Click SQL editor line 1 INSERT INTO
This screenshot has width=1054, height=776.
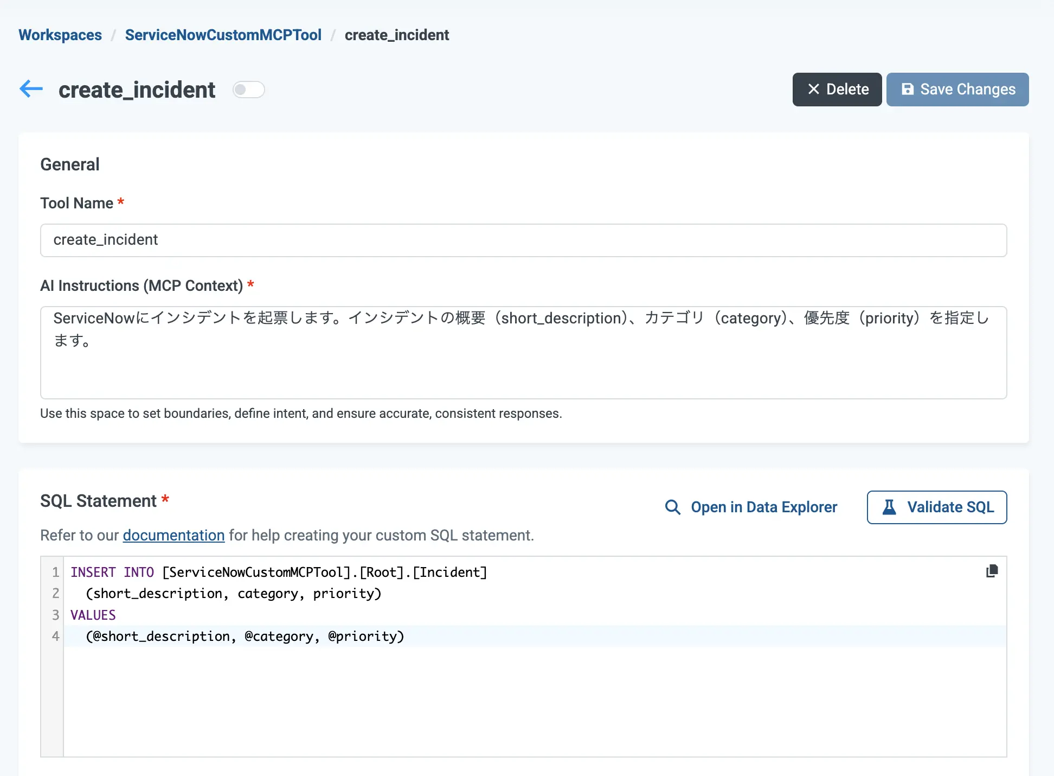tap(112, 573)
